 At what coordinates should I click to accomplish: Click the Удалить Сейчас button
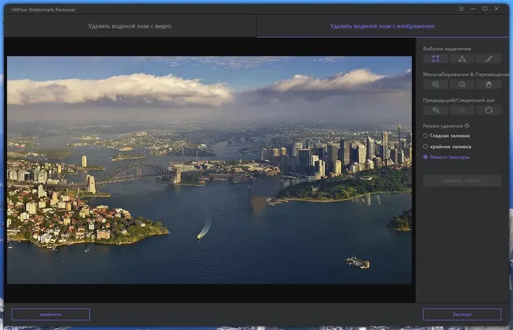coord(462,181)
